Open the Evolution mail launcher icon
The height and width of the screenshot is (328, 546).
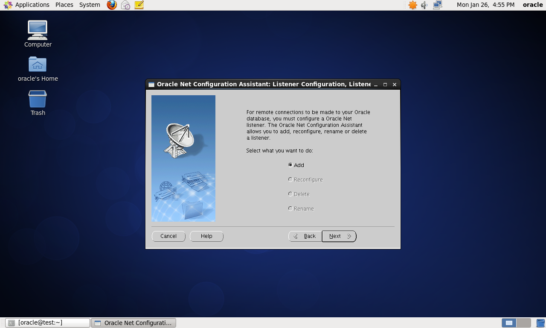[125, 5]
